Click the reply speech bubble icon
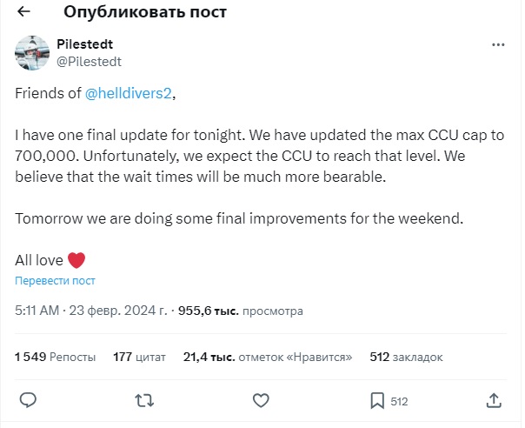 [28, 400]
